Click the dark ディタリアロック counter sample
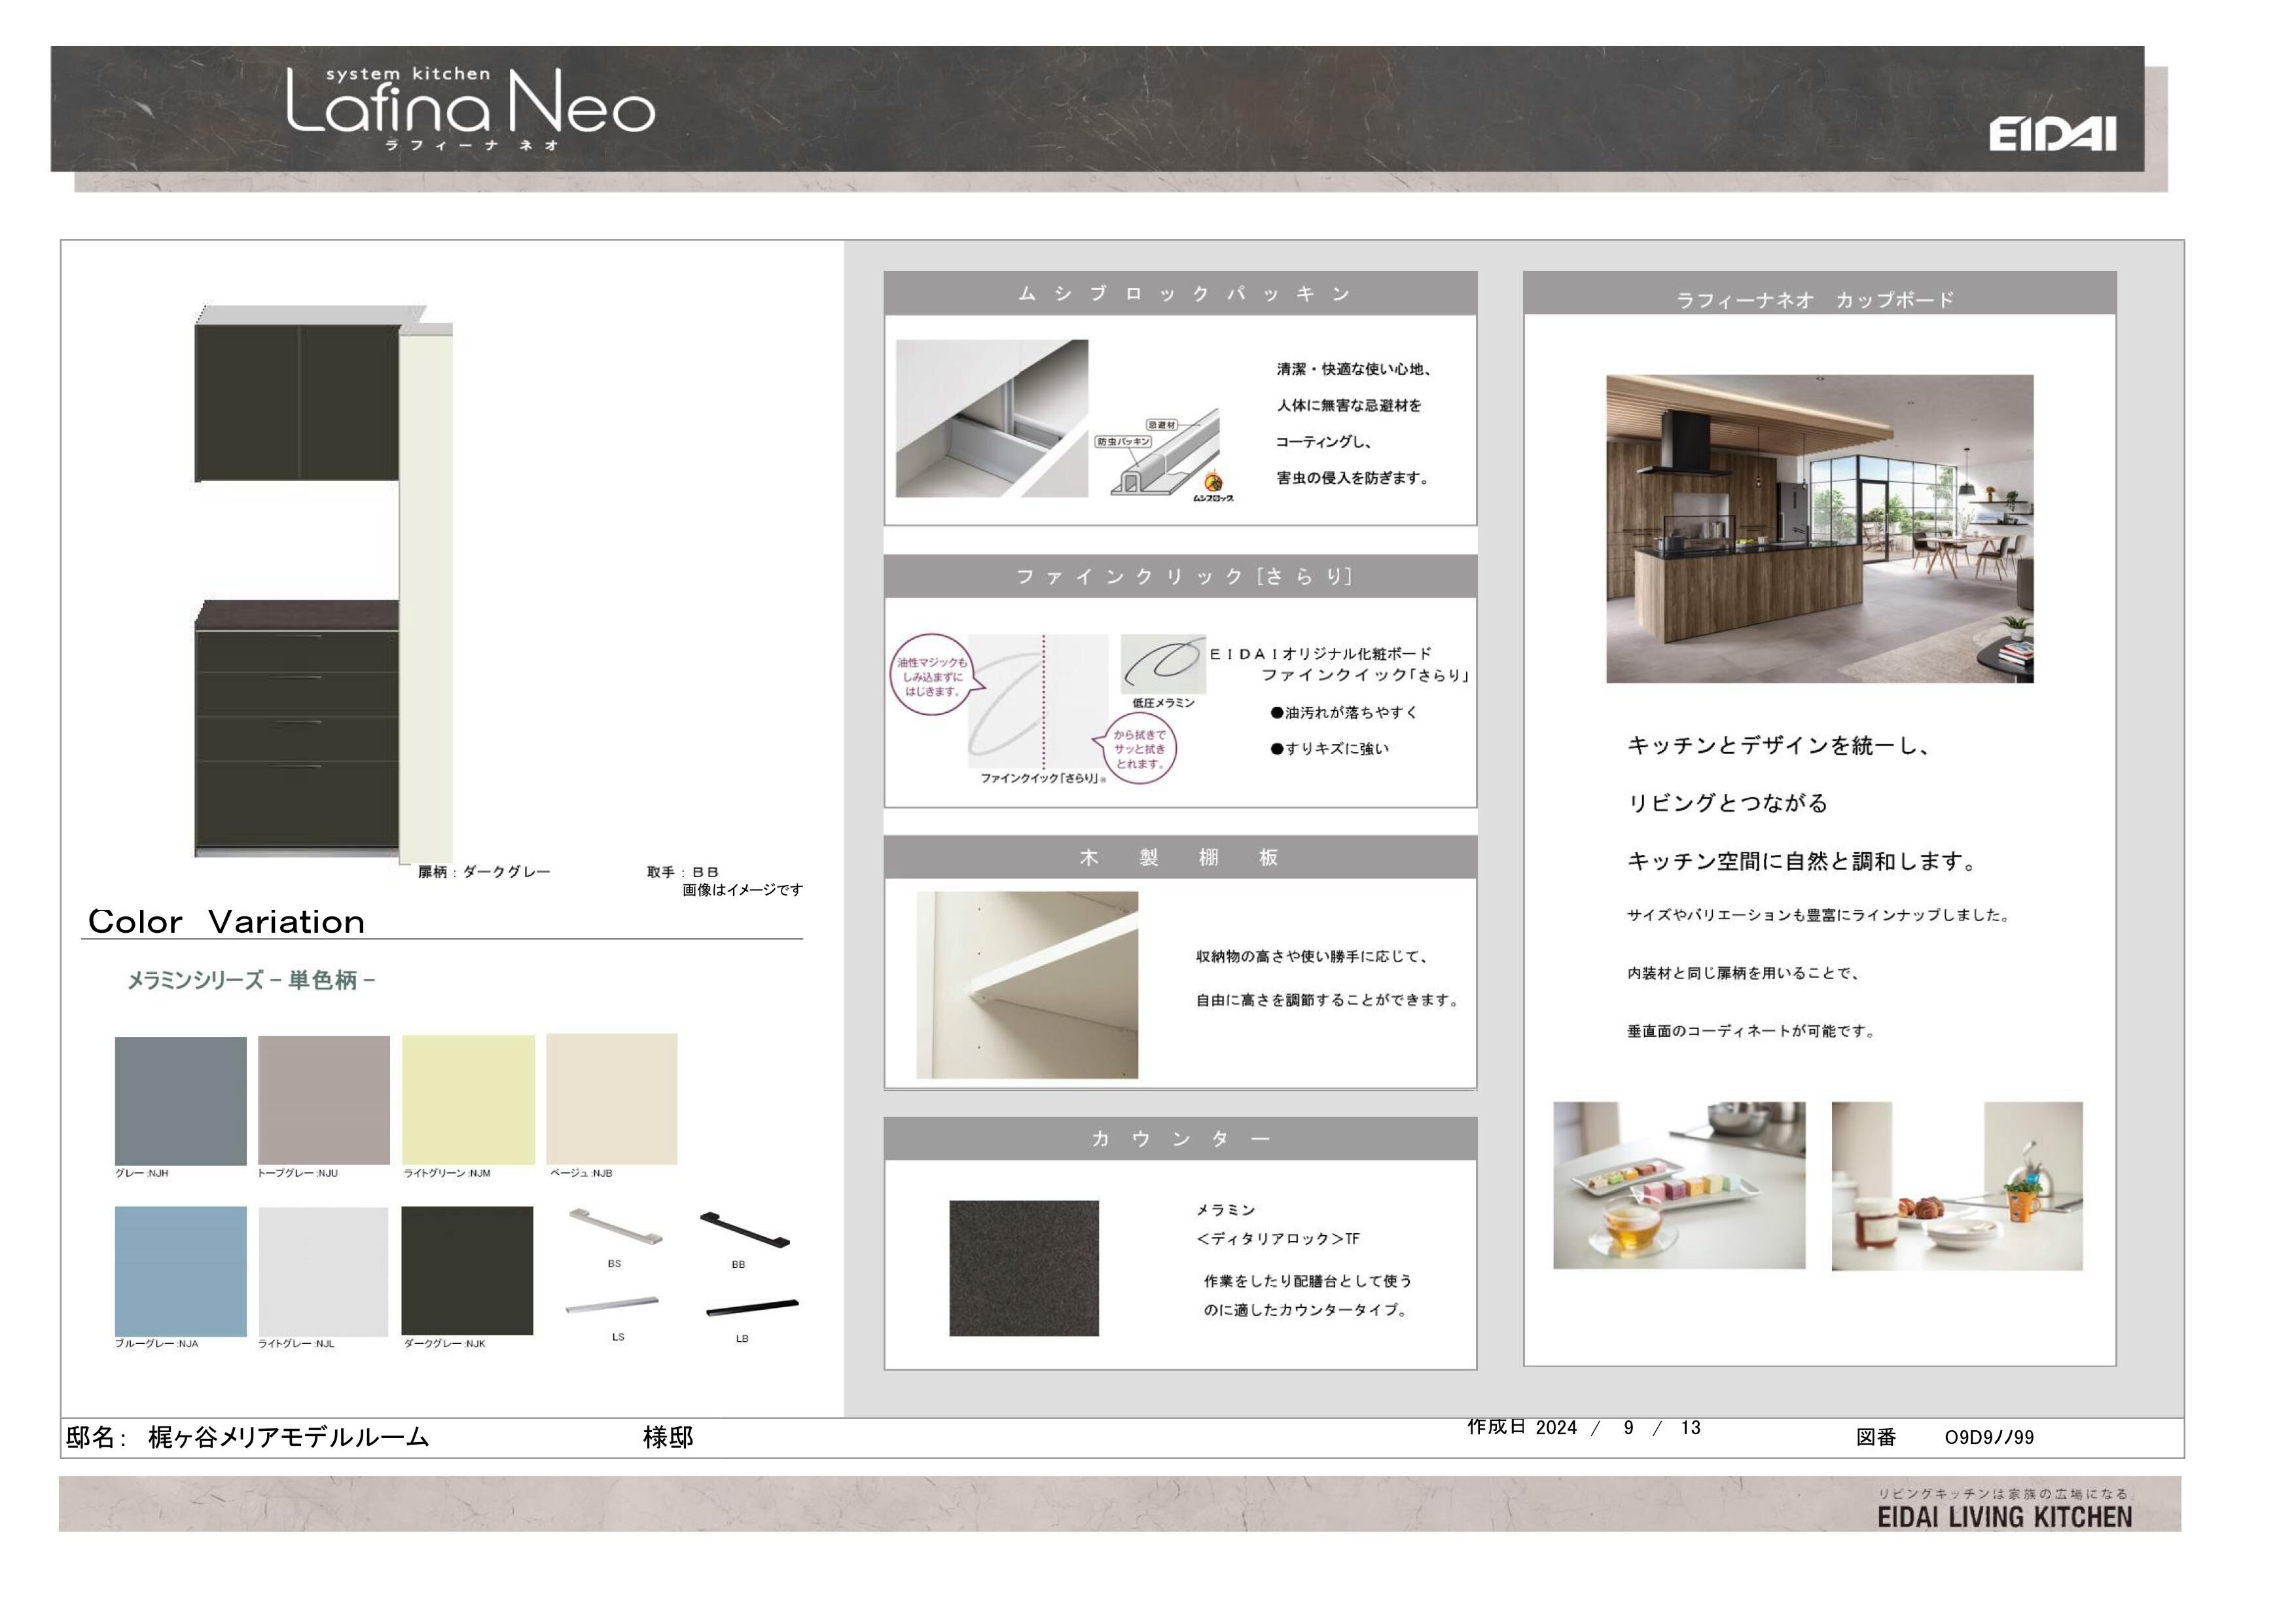 click(1024, 1268)
